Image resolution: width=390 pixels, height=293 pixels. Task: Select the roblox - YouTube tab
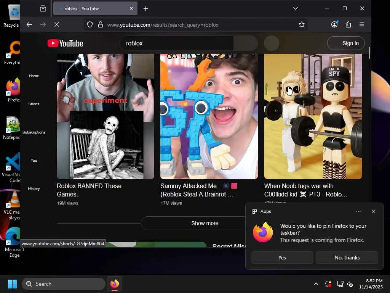(95, 9)
